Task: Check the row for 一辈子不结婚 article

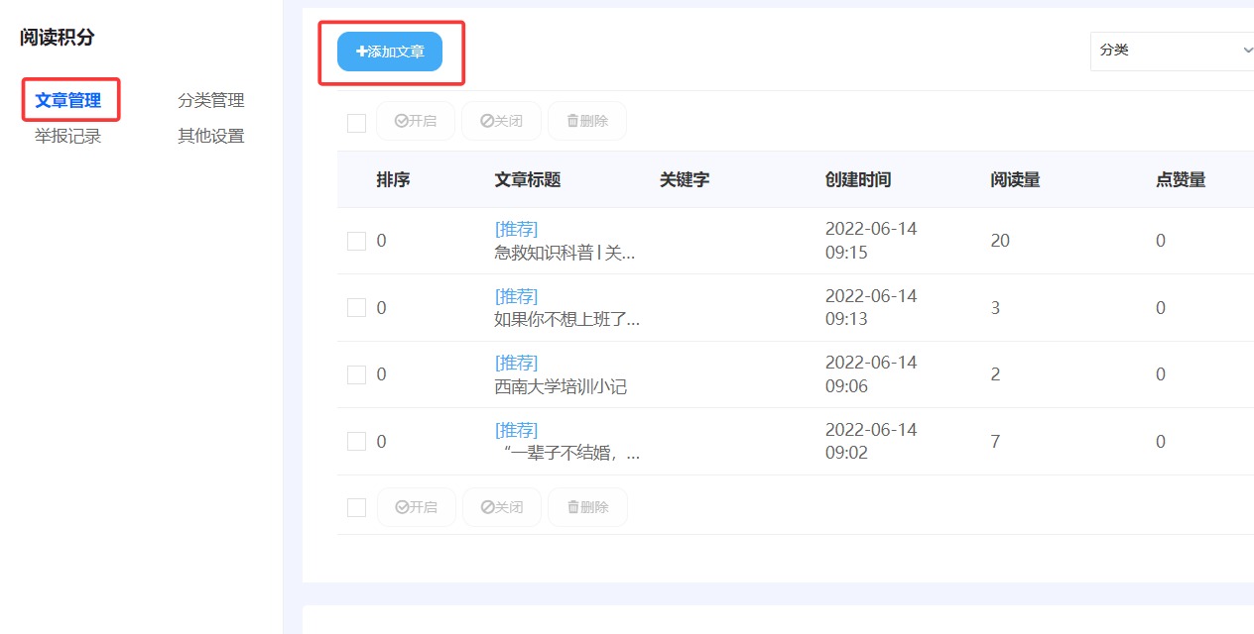Action: [x=356, y=442]
